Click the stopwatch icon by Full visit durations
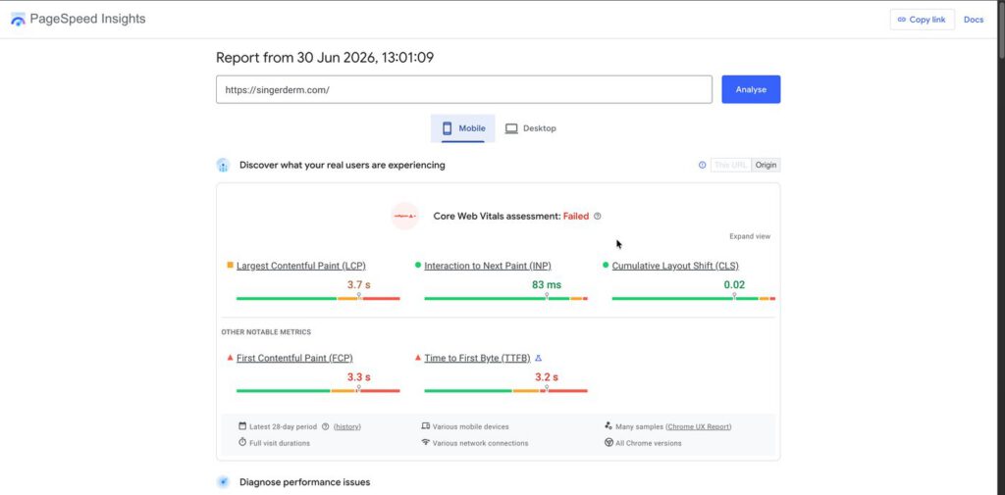 point(242,442)
